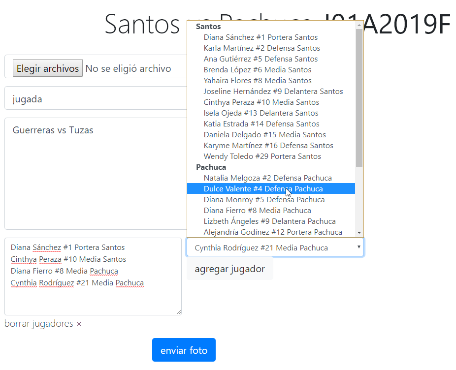Pick Karyme Martínez #16 Defensa Santos
Viewport: 456px width, 370px height.
pos(271,145)
